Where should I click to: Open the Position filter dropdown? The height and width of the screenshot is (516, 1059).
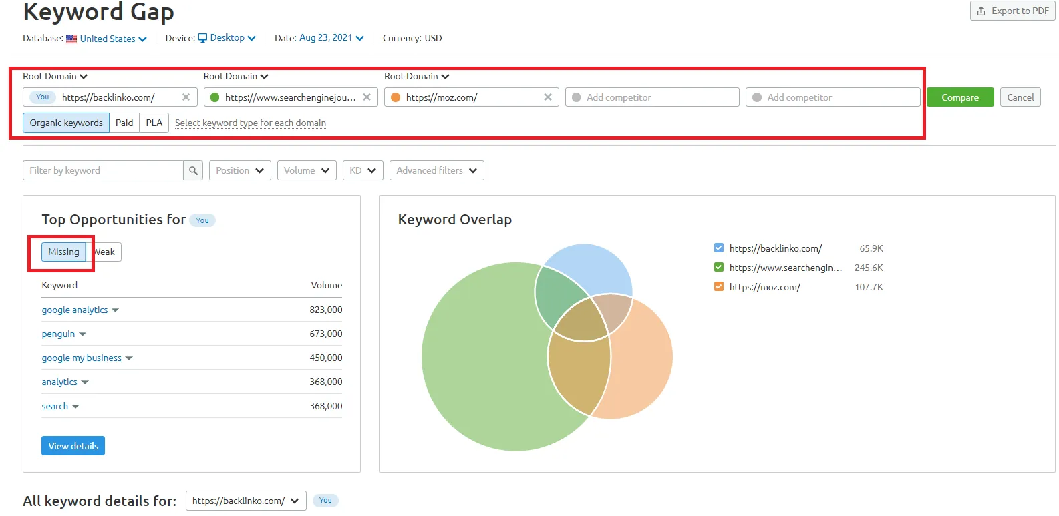pyautogui.click(x=240, y=170)
